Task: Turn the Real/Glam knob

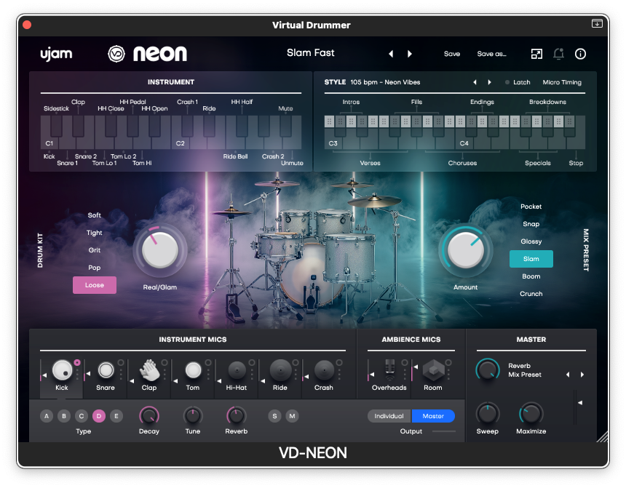Action: pyautogui.click(x=160, y=251)
